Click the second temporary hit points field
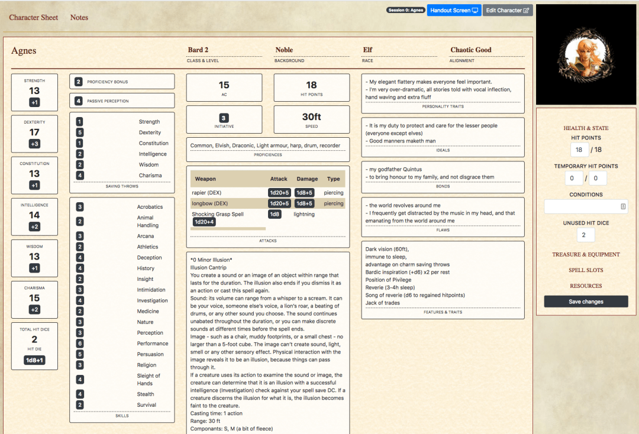The image size is (639, 434). tap(598, 179)
